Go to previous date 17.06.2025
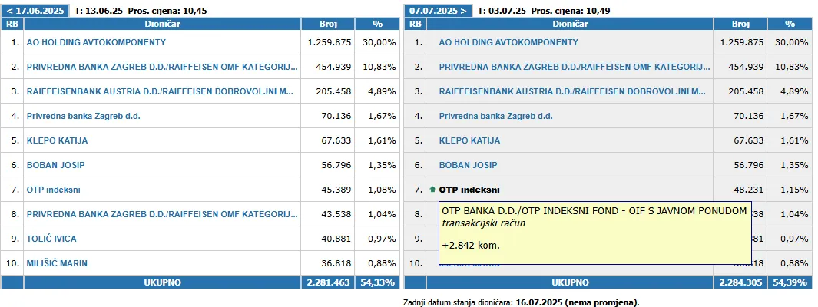 tap(35, 11)
